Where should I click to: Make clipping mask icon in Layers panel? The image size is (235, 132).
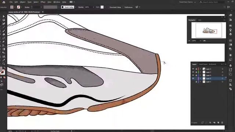click(x=210, y=122)
